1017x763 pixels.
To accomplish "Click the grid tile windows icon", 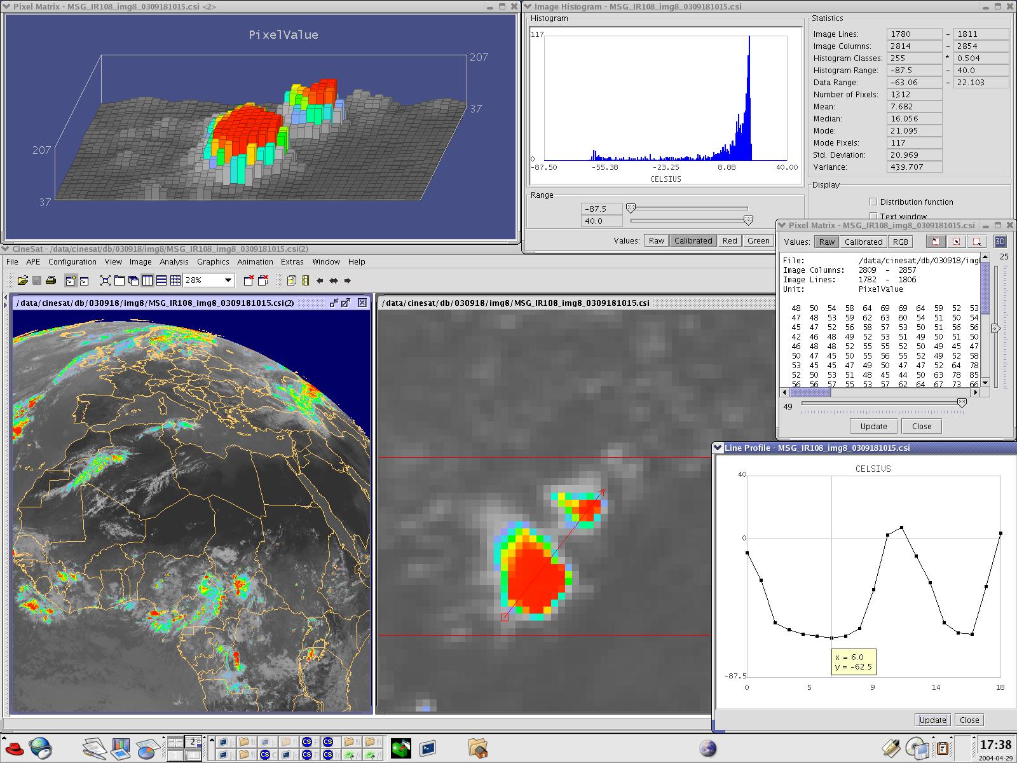I will tap(175, 280).
